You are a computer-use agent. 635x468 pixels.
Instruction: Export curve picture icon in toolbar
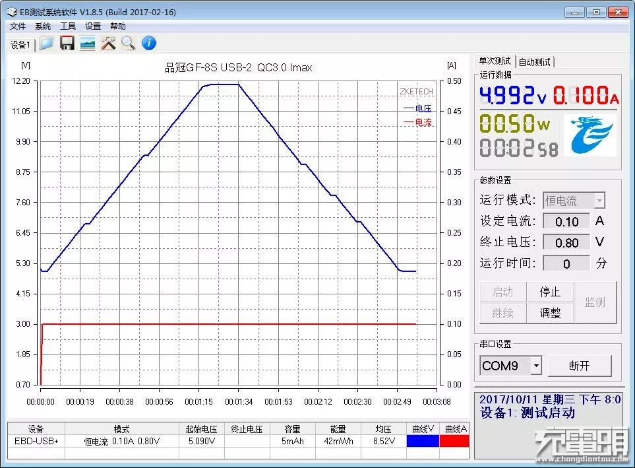[88, 44]
